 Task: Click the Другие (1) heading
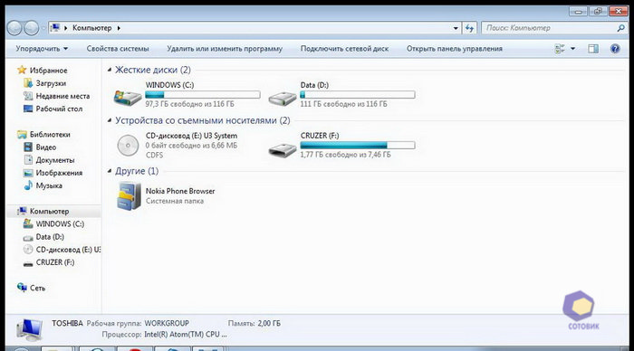(x=137, y=171)
